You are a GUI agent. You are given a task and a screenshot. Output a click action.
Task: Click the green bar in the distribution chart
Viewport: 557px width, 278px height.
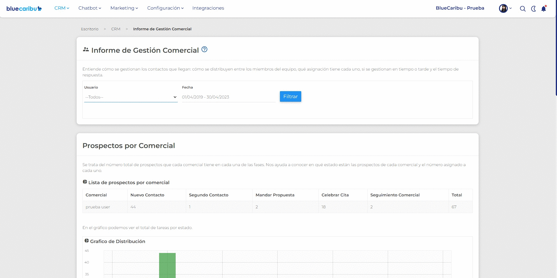pos(167,265)
